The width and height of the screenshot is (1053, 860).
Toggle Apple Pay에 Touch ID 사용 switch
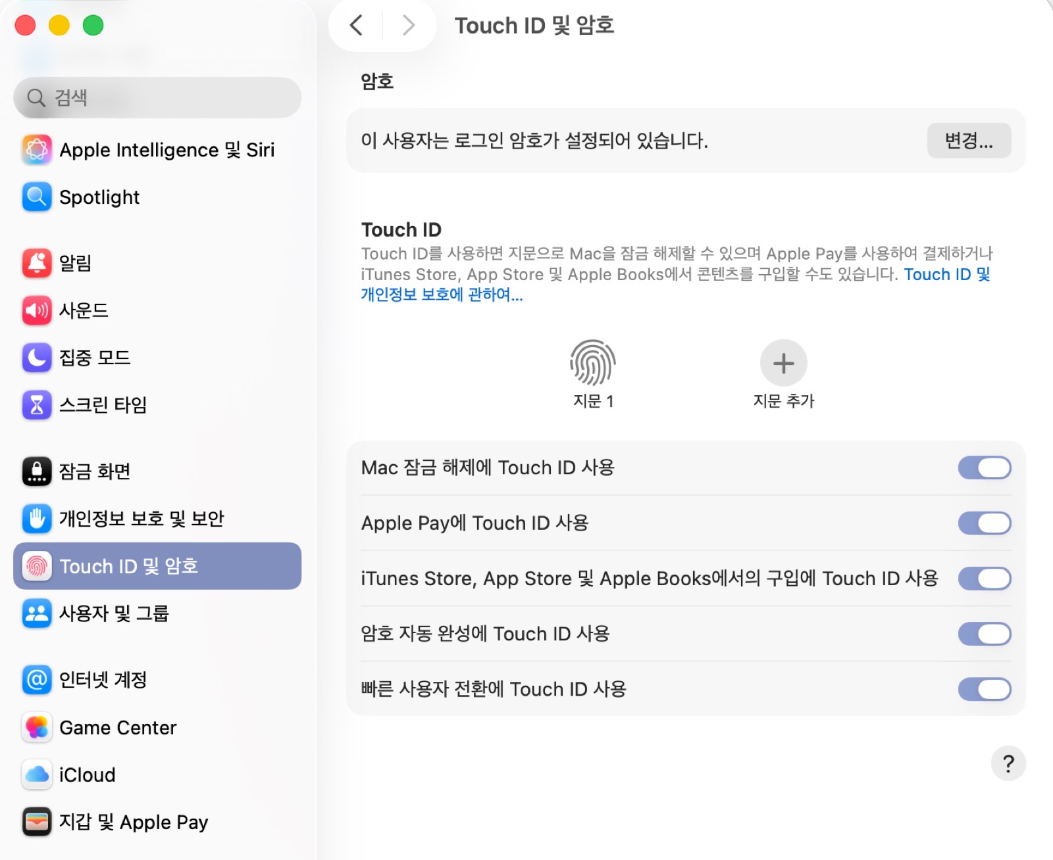pyautogui.click(x=985, y=523)
